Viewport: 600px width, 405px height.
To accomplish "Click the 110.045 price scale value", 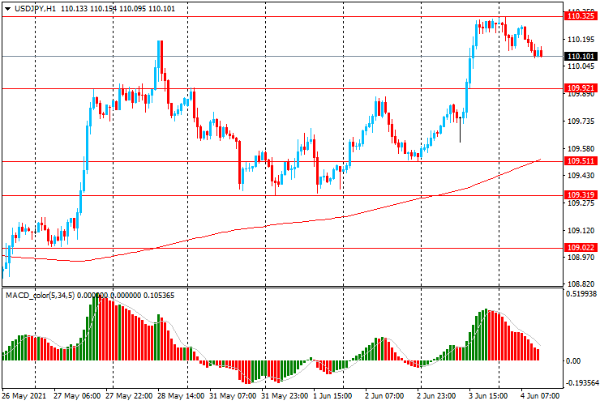I will pyautogui.click(x=581, y=66).
